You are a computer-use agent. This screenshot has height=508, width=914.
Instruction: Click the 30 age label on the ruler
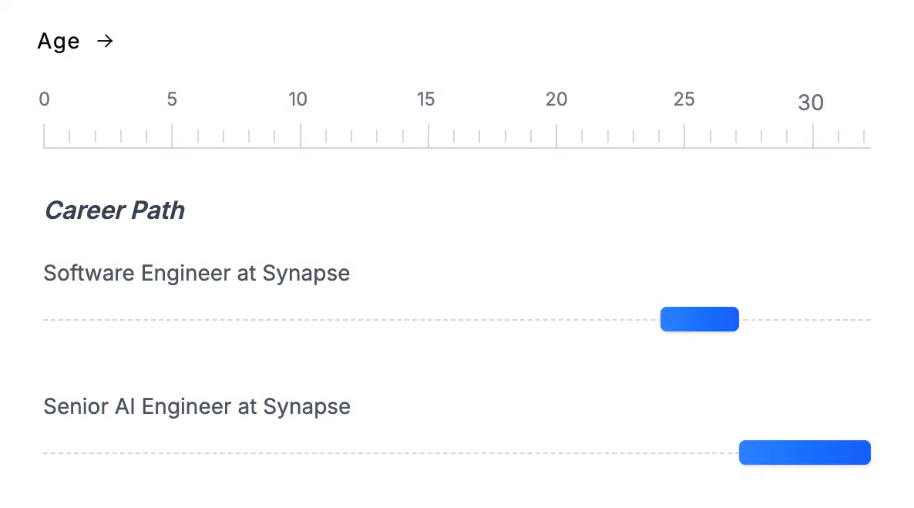811,102
